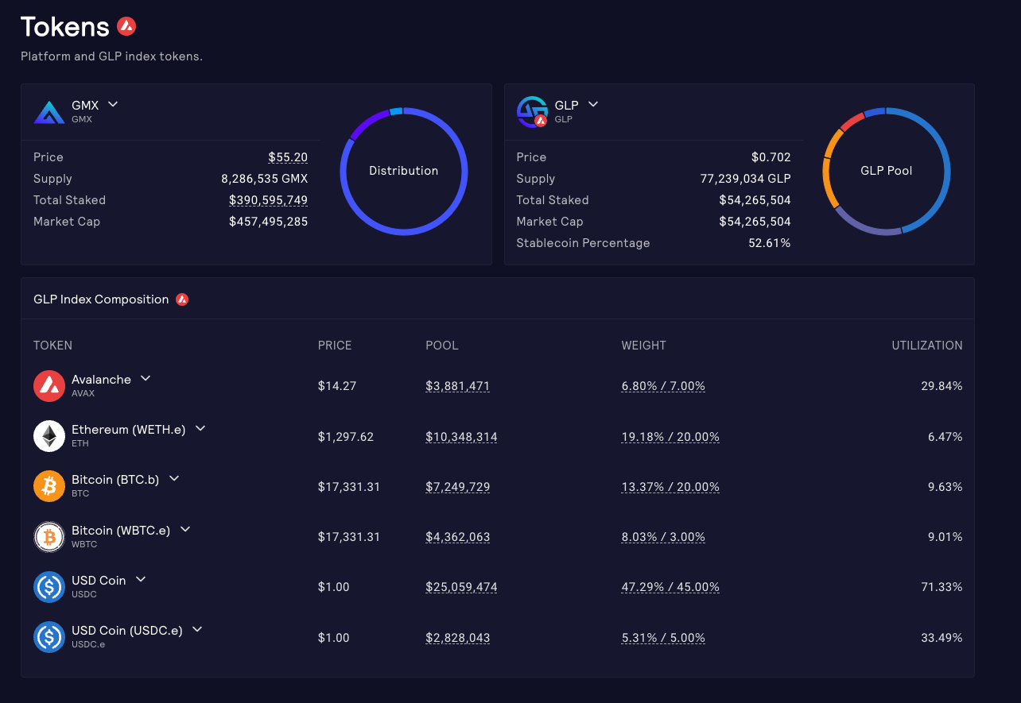Click GLP supply 77,239,034 GLP
1021x703 pixels.
[746, 179]
